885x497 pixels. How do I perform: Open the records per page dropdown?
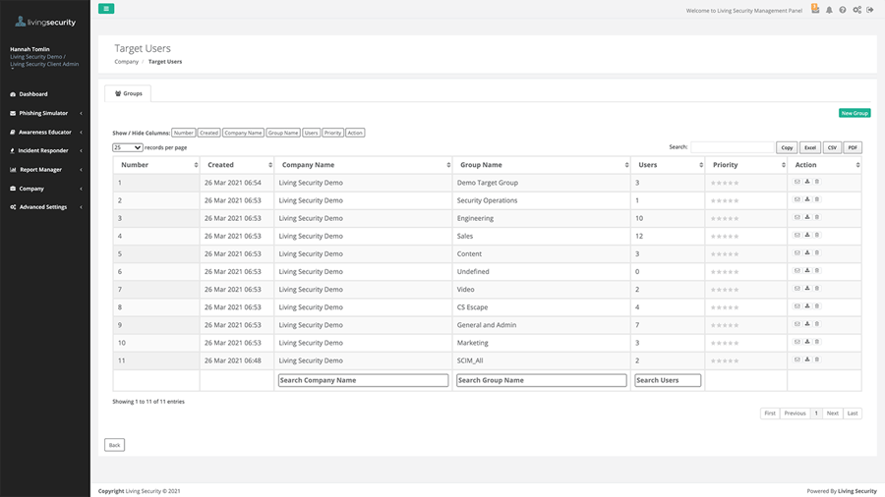127,147
